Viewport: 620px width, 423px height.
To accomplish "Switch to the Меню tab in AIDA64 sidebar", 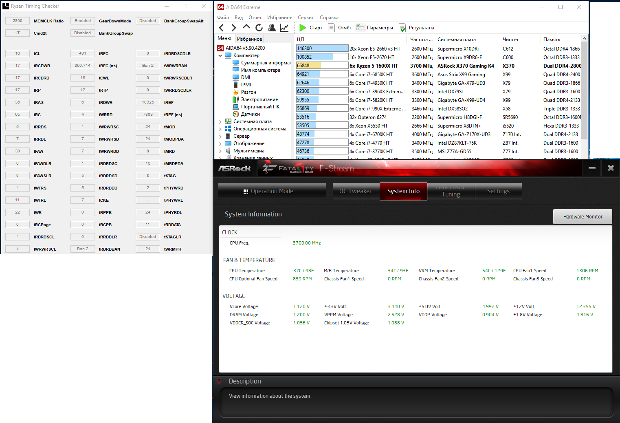I will (224, 39).
